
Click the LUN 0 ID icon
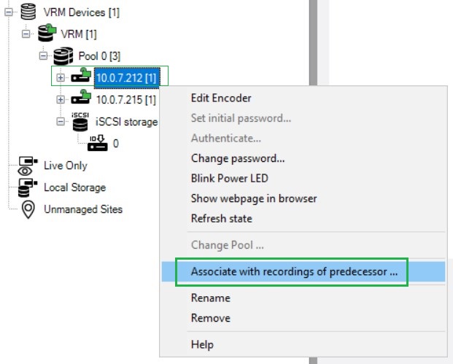(x=98, y=143)
